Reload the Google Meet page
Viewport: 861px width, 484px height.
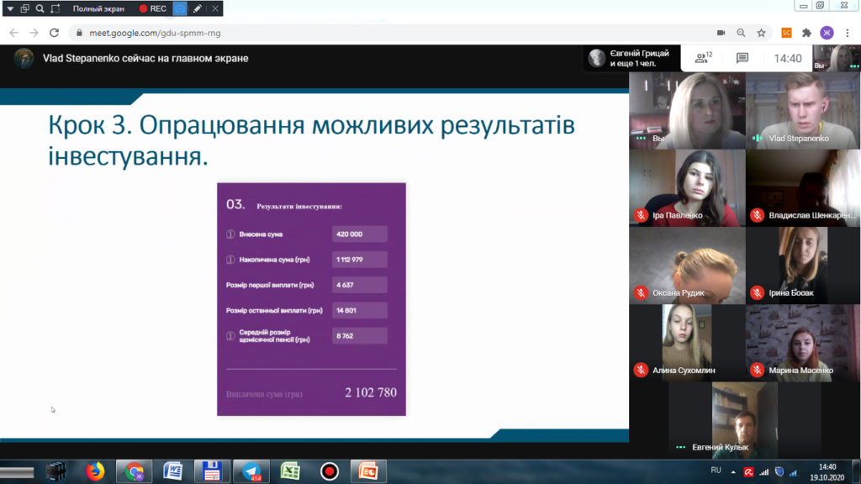pos(55,33)
